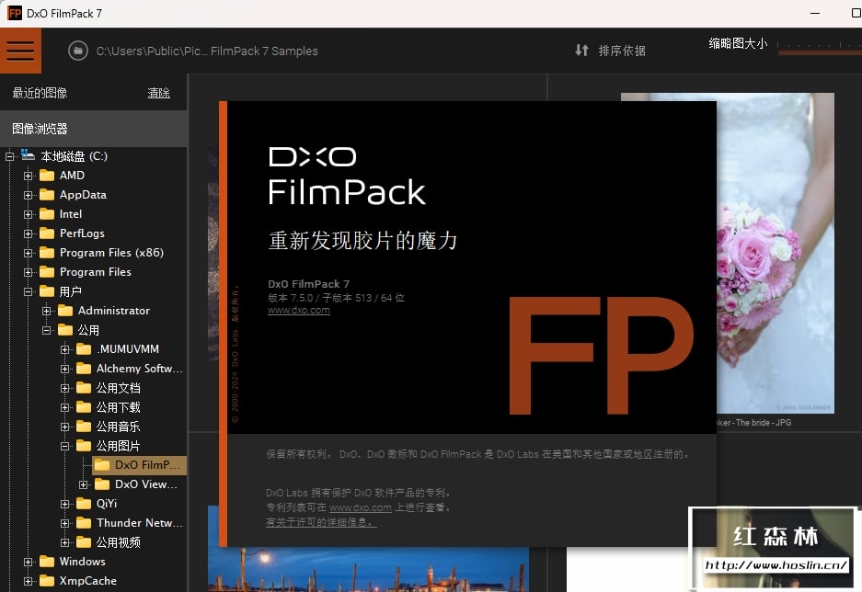Open the bride bouquet photo thumbnail

[776, 253]
